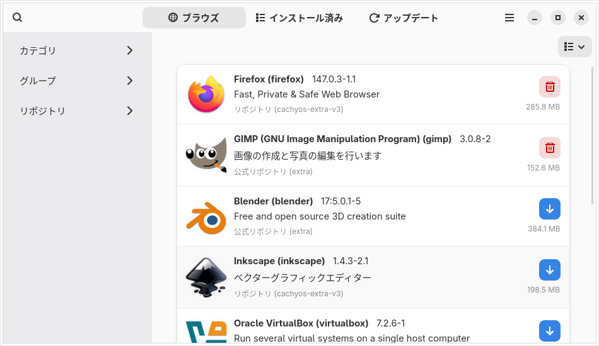Install Oracle VirtualBox with the download arrow
Screen dimensions: 599x346
point(550,331)
